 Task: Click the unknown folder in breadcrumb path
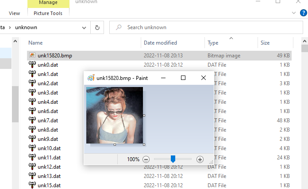[x=26, y=27]
